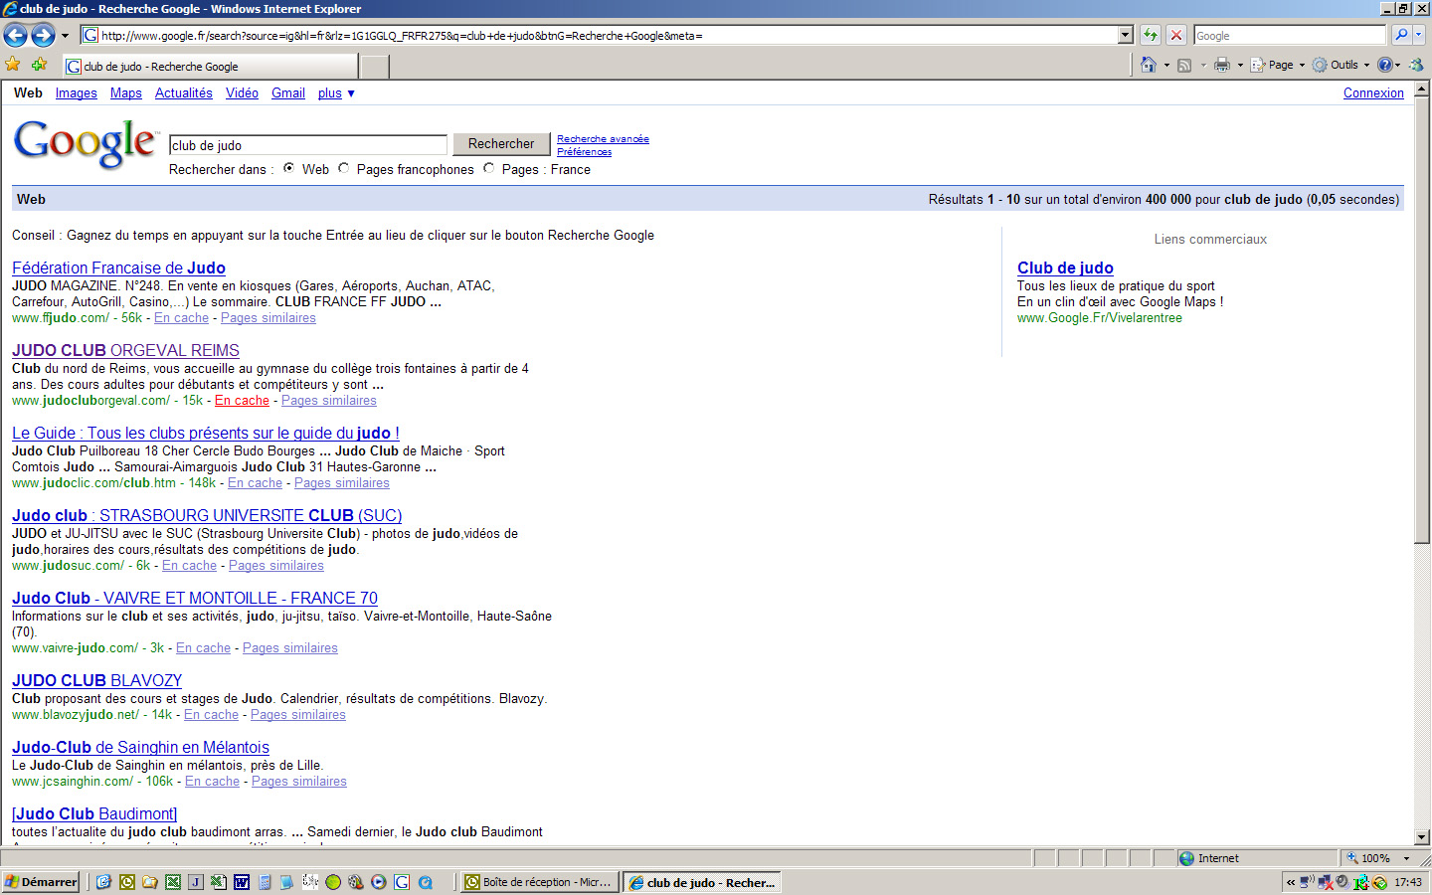This screenshot has height=895, width=1432.
Task: Go forward with the browser Forward arrow
Action: (x=43, y=36)
